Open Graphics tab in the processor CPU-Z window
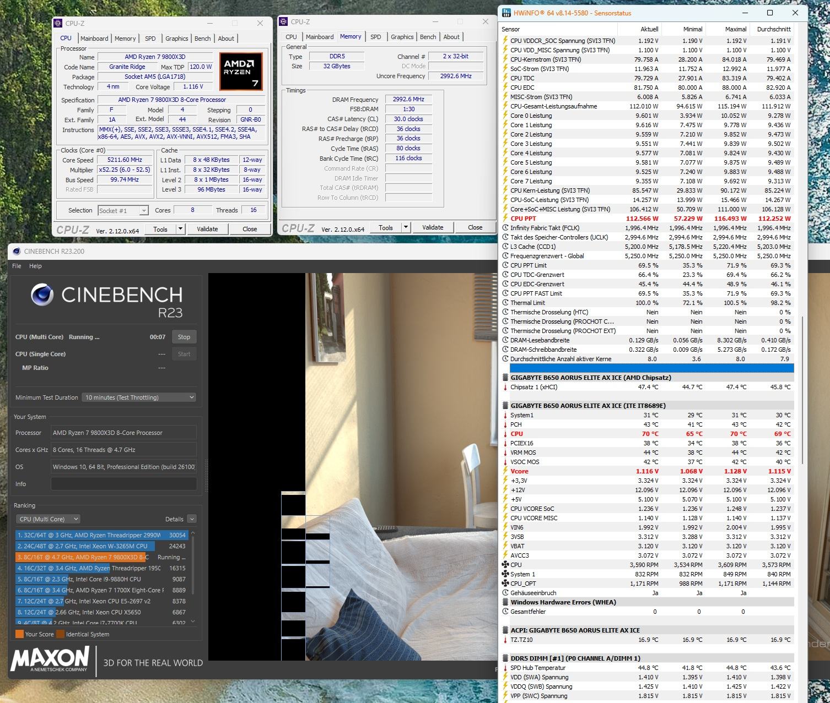The image size is (830, 703). click(x=176, y=39)
